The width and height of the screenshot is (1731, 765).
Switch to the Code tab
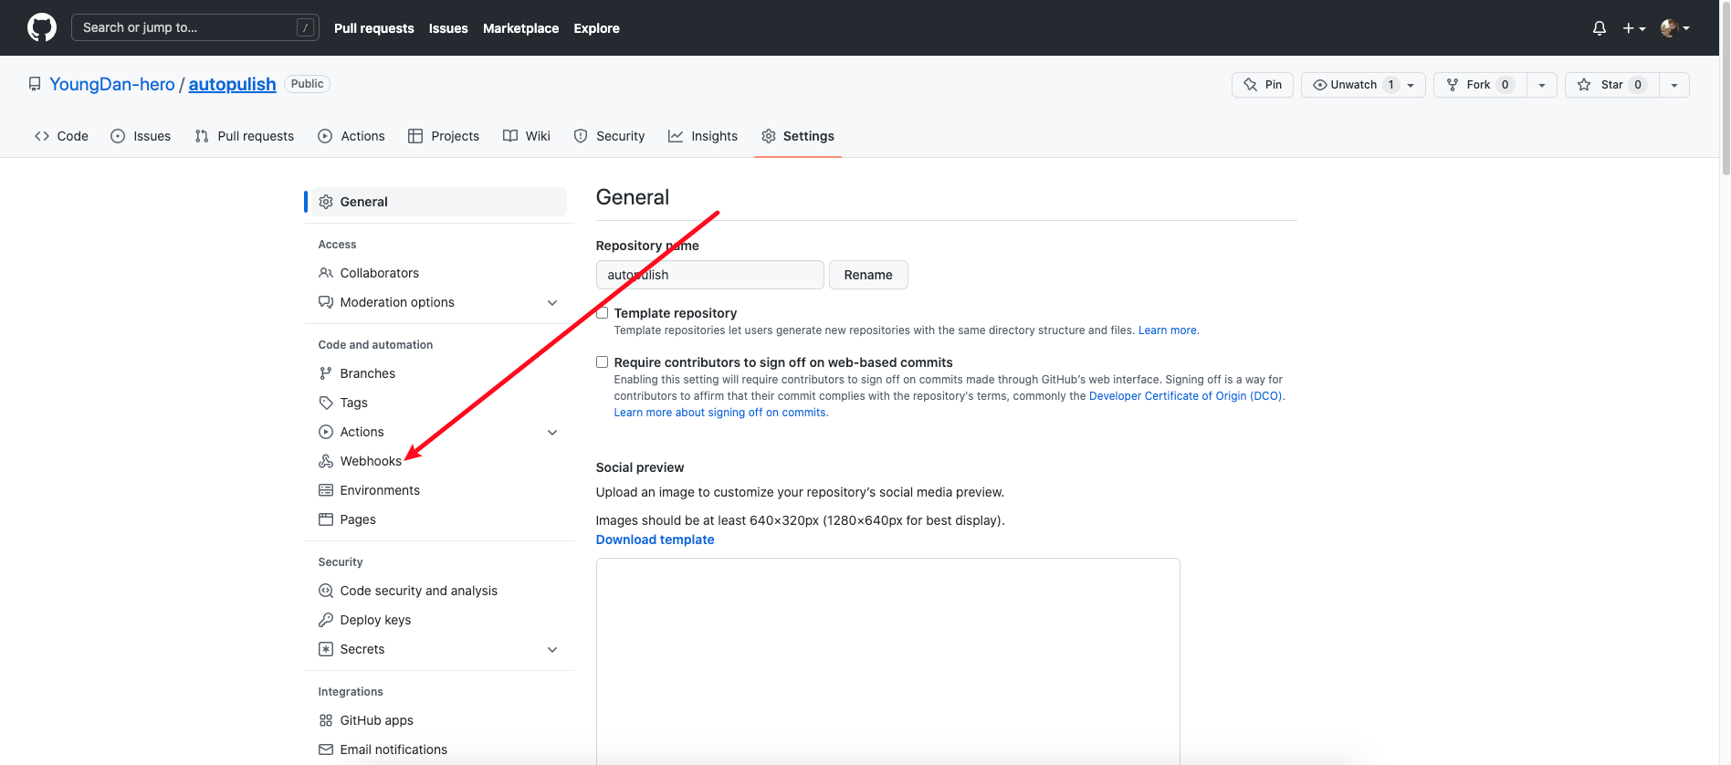pos(61,136)
